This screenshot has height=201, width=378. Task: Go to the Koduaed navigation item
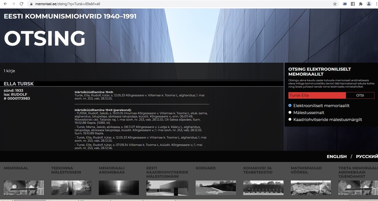point(206,168)
